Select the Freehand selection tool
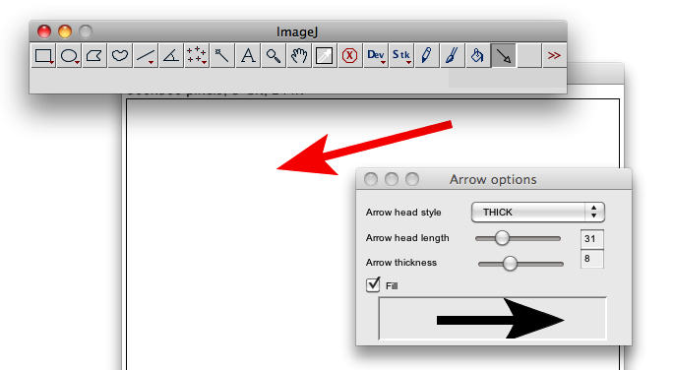Screen dimensions: 674x370 (x=120, y=55)
